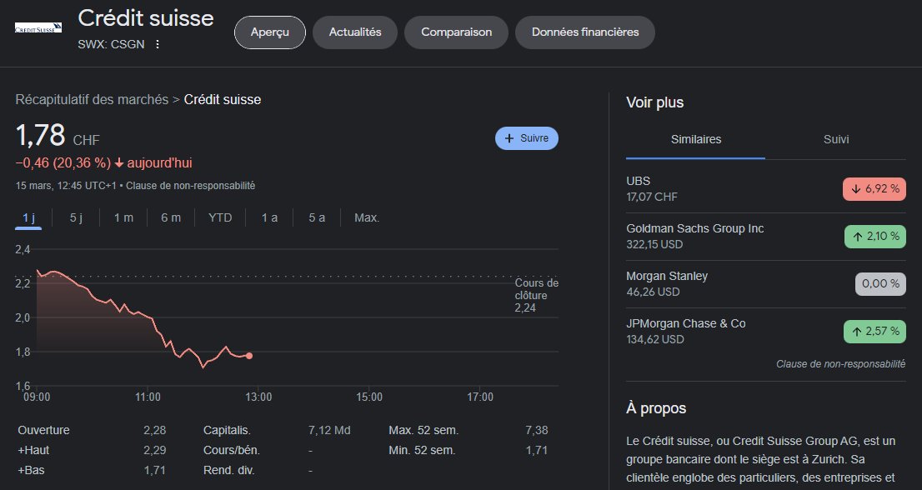922x490 pixels.
Task: Click the last price dot on the chart
Action: [249, 356]
